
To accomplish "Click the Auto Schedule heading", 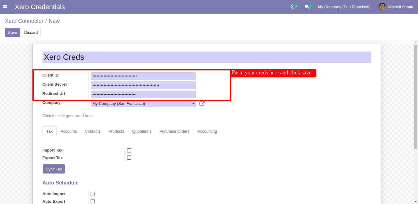I will point(61,183).
